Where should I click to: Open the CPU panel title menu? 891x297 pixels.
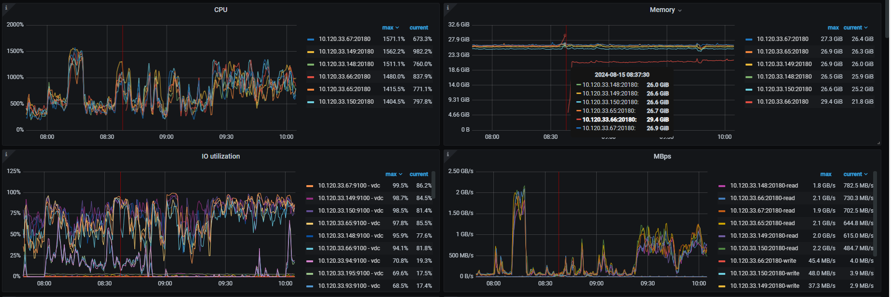pyautogui.click(x=221, y=10)
